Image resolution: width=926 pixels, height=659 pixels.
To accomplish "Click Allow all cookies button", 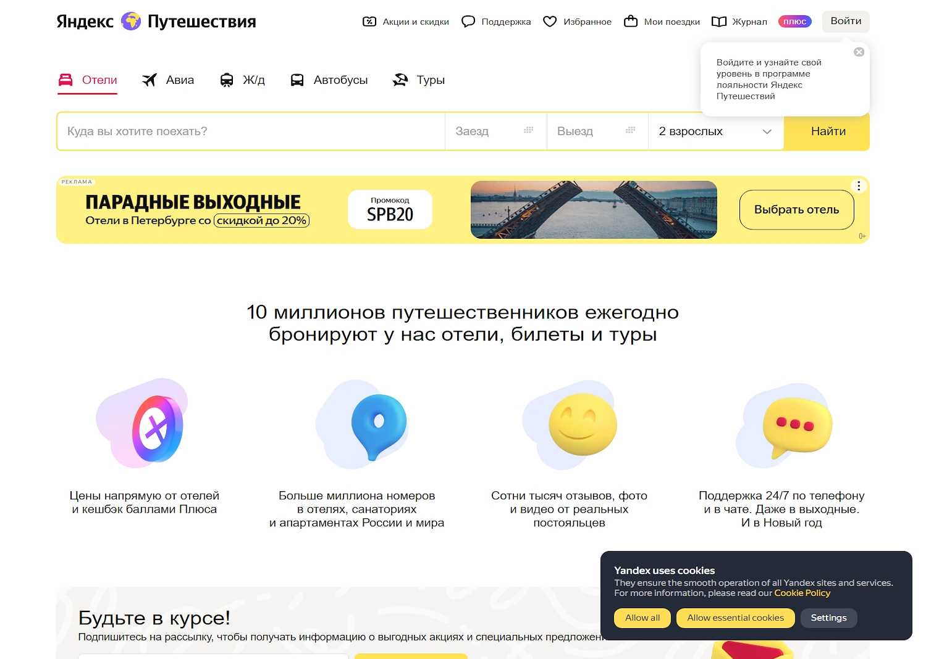I will 642,618.
